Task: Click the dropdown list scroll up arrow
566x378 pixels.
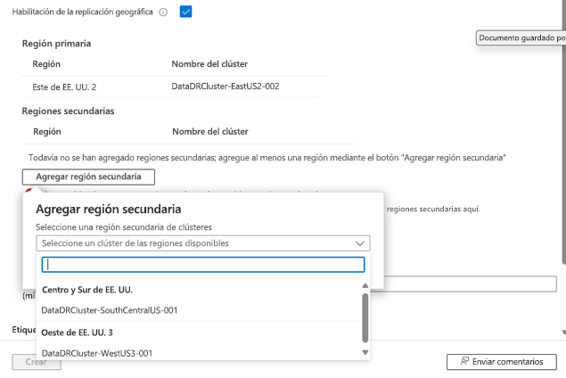Action: click(x=365, y=285)
